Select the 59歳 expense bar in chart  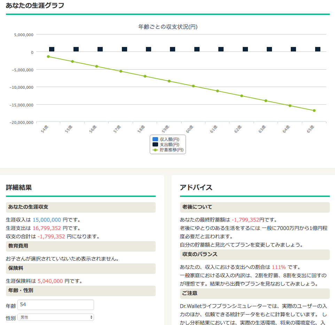pos(173,49)
